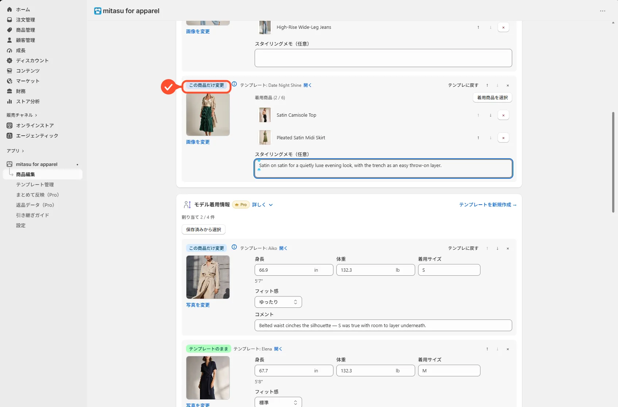This screenshot has width=618, height=407.
Task: Move Satin Camisole Top down with arrow
Action: (490, 115)
